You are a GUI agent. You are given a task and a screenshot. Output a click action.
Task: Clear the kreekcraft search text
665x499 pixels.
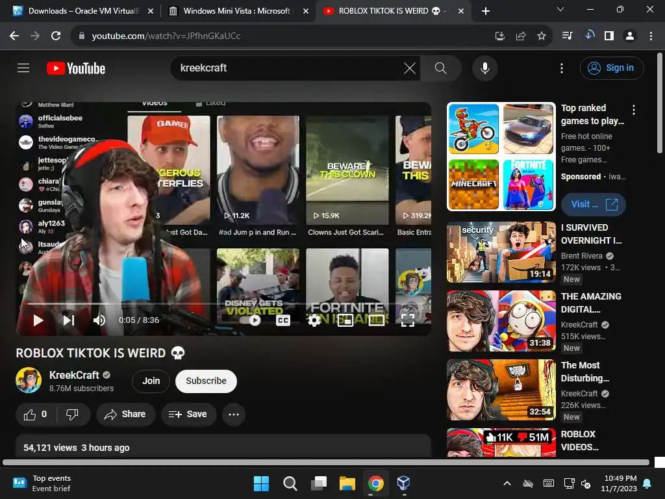409,68
